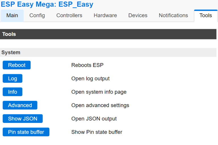Click the active Tools tab
This screenshot has width=218, height=145.
(x=206, y=16)
